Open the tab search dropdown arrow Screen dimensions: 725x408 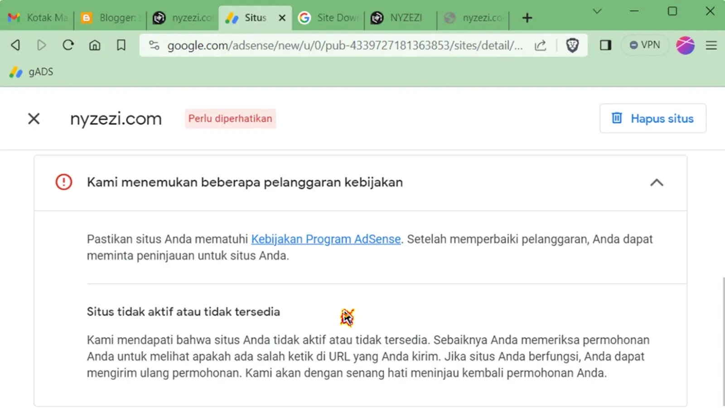click(x=597, y=11)
